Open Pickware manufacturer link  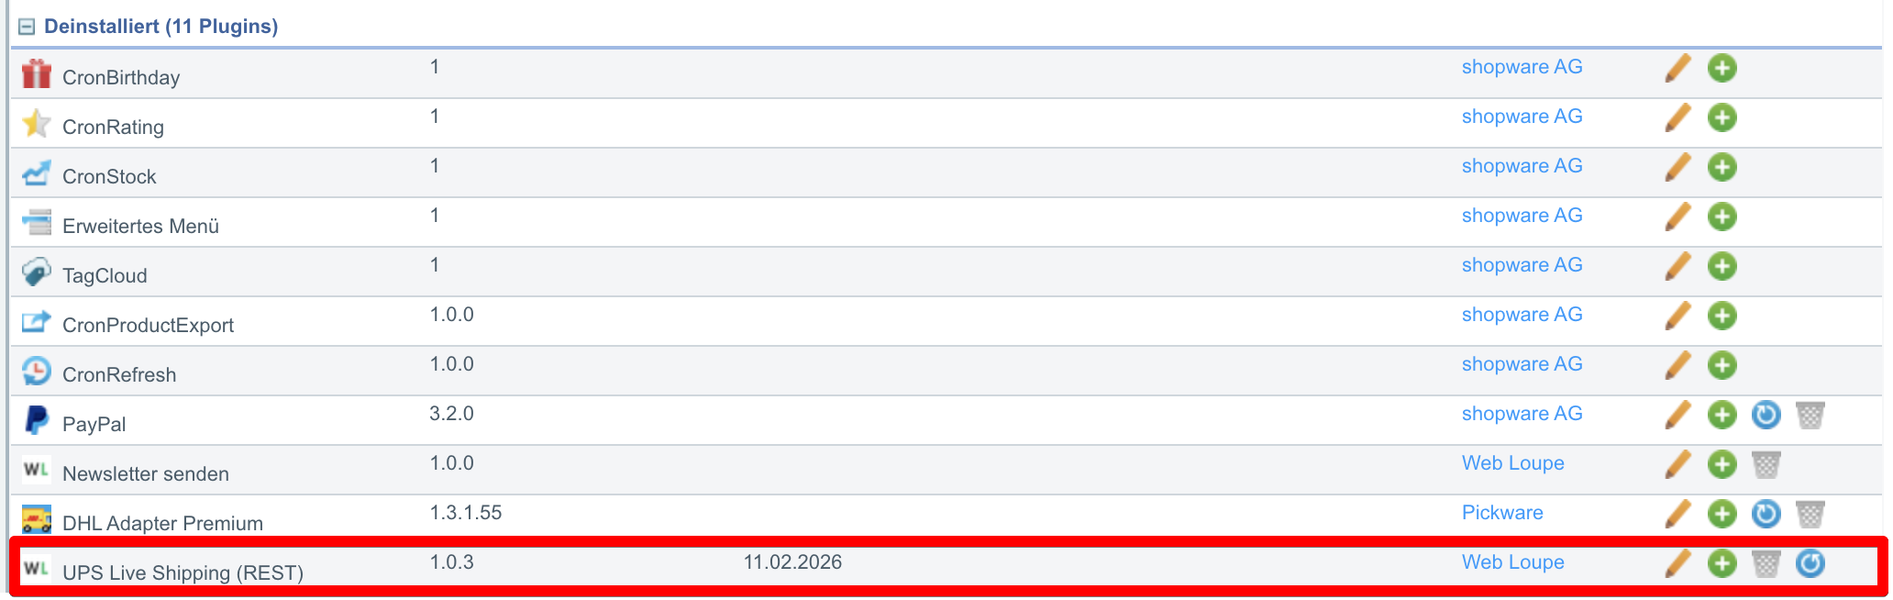[1501, 513]
